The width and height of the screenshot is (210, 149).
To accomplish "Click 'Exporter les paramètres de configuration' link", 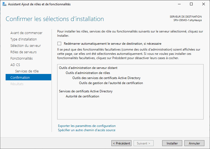I will pyautogui.click(x=87, y=126).
